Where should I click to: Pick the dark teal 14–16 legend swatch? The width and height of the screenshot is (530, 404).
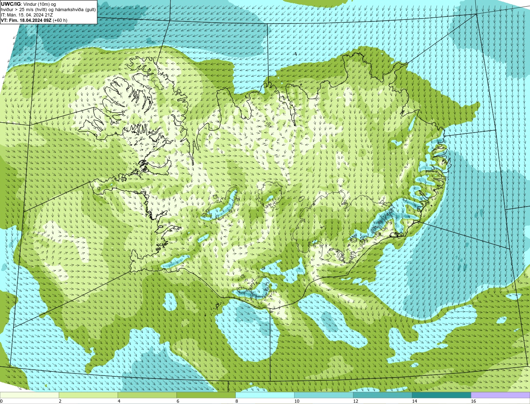point(442,395)
